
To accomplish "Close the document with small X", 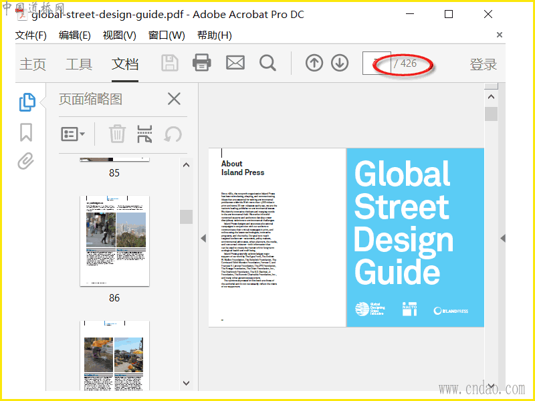I will click(x=499, y=35).
